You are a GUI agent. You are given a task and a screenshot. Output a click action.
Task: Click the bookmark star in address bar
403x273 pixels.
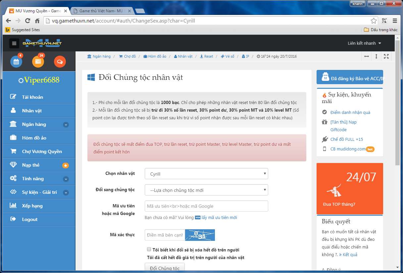374,21
